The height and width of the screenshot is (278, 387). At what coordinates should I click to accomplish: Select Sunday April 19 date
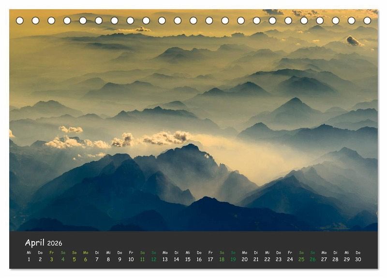tap(233, 260)
